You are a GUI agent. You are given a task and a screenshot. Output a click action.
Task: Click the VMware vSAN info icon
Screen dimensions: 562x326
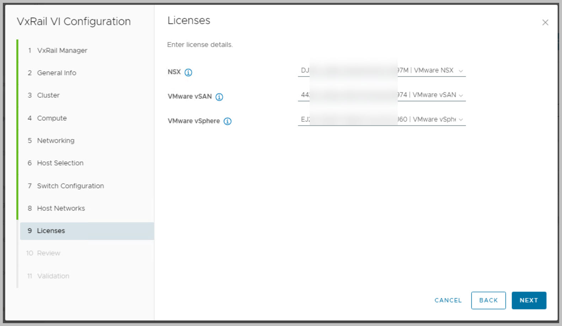coord(219,97)
